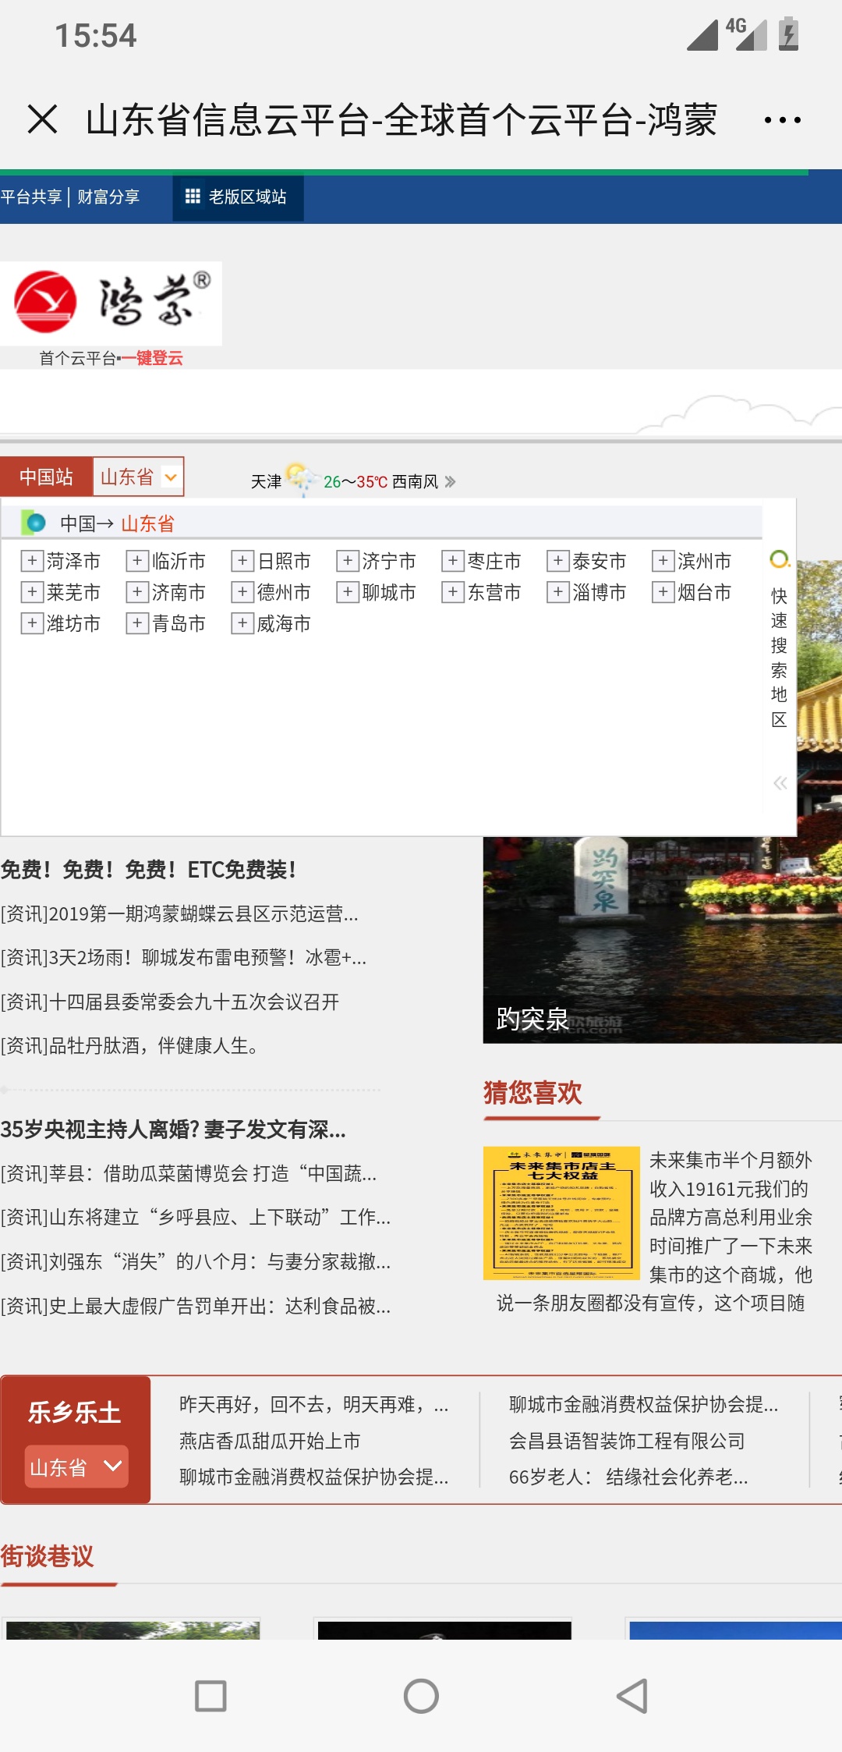Open 老版区域站 menu item
Viewport: 842px width, 1752px height.
coord(238,197)
